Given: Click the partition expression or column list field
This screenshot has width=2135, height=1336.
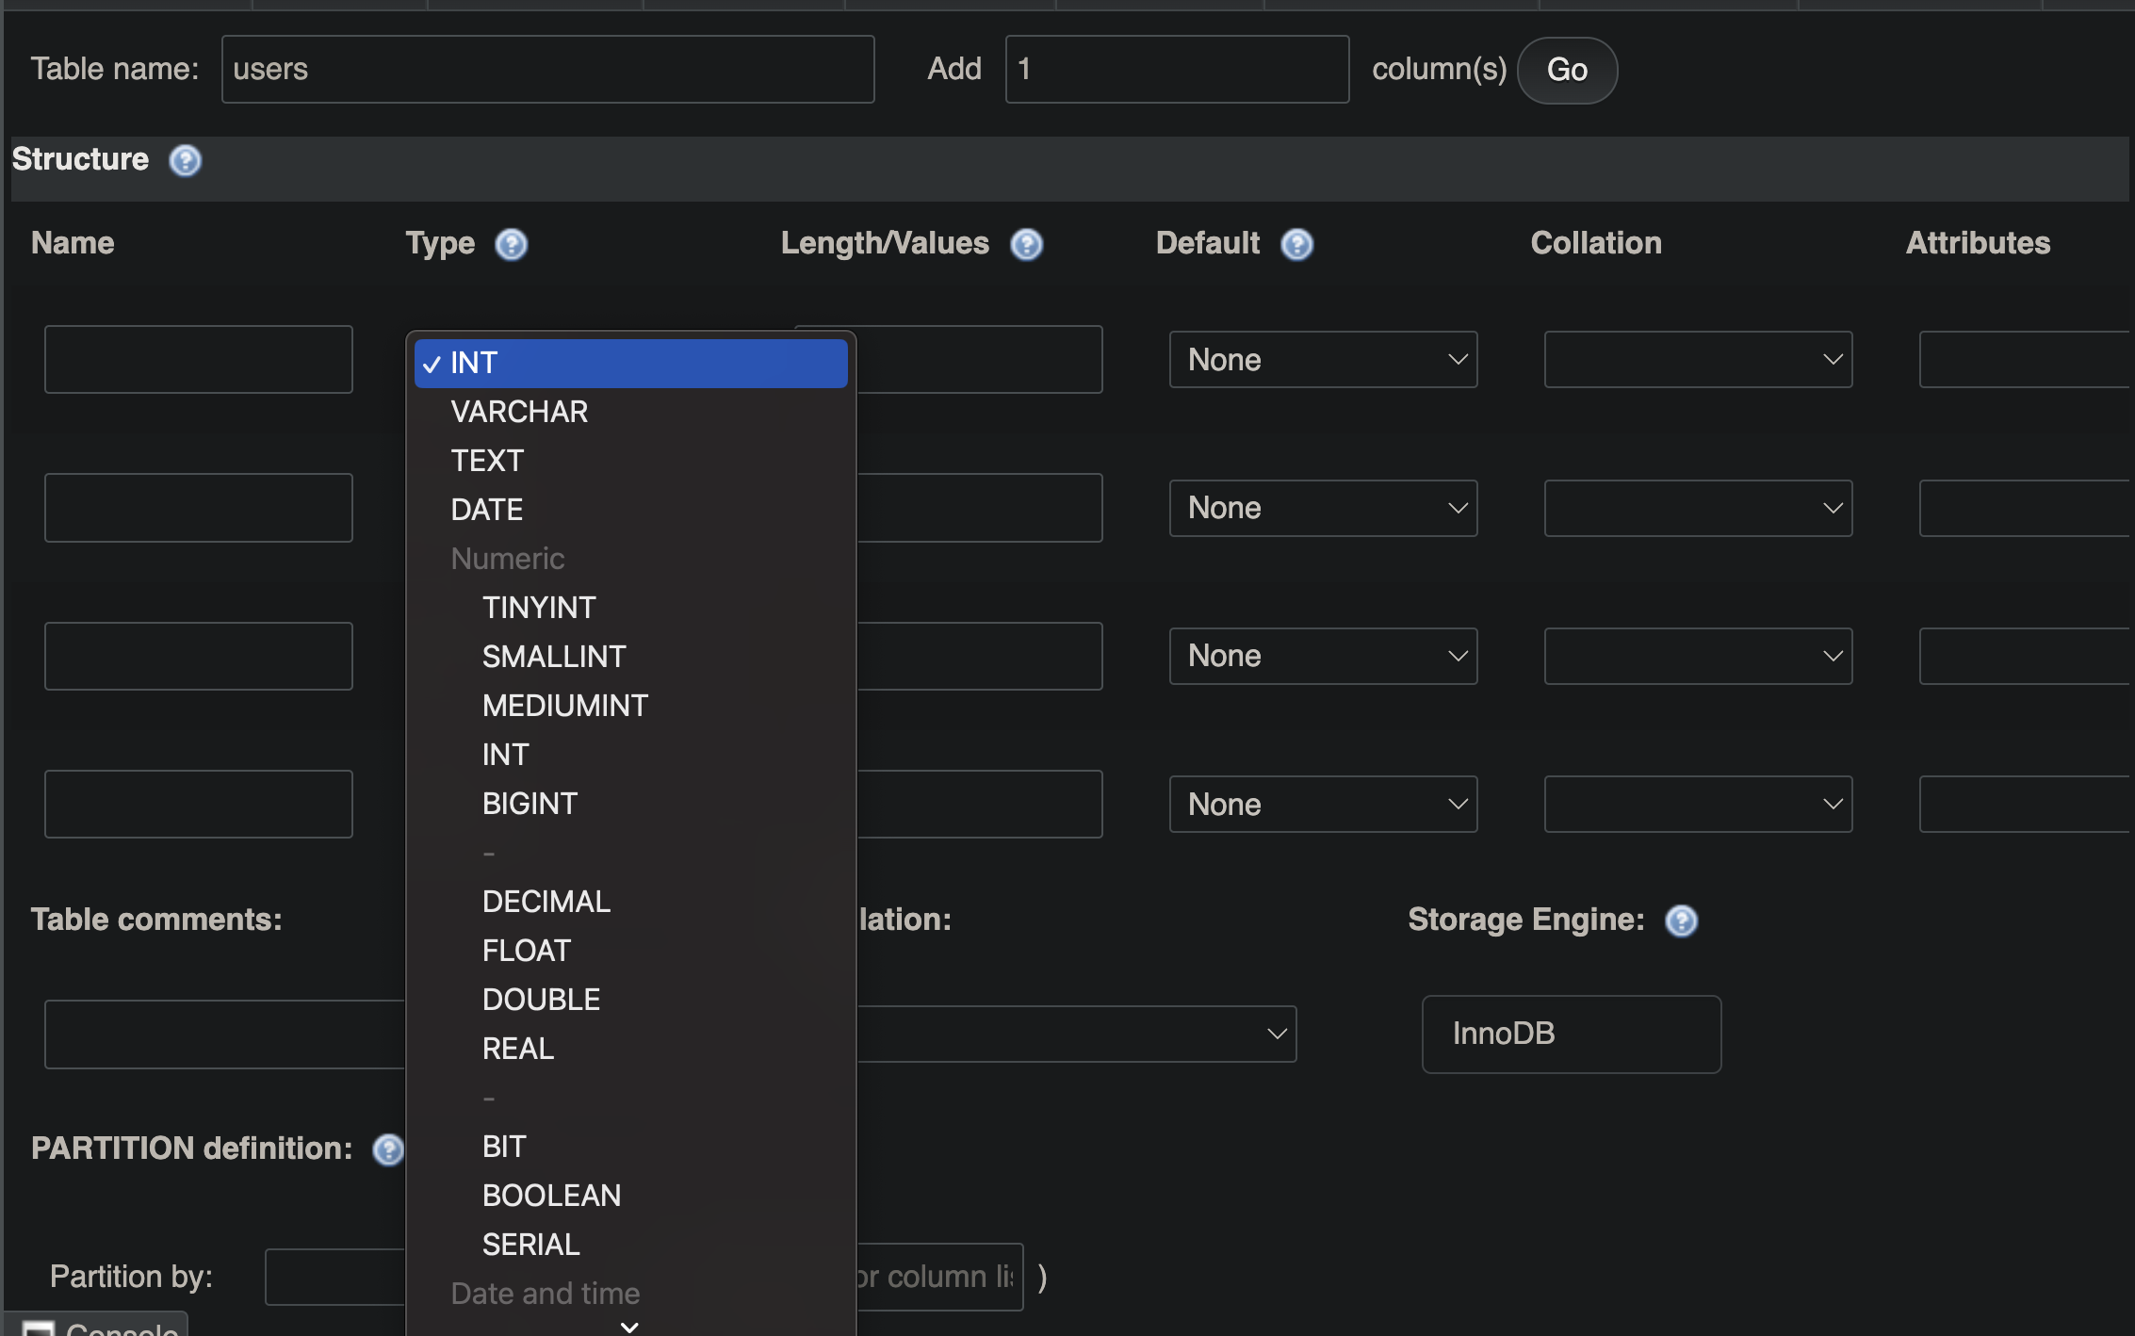Looking at the screenshot, I should click(939, 1277).
